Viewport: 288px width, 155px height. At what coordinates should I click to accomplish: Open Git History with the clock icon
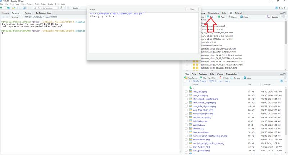pos(229,17)
